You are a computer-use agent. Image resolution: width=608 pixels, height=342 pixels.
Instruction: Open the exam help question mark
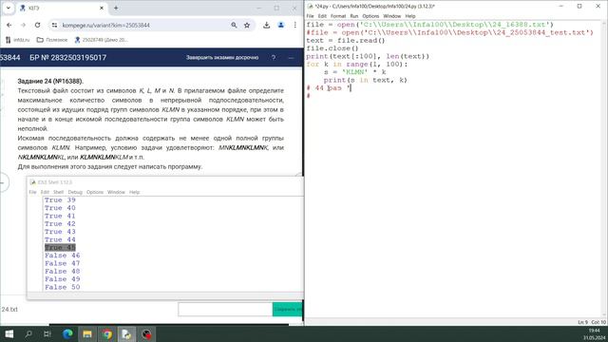pyautogui.click(x=274, y=57)
